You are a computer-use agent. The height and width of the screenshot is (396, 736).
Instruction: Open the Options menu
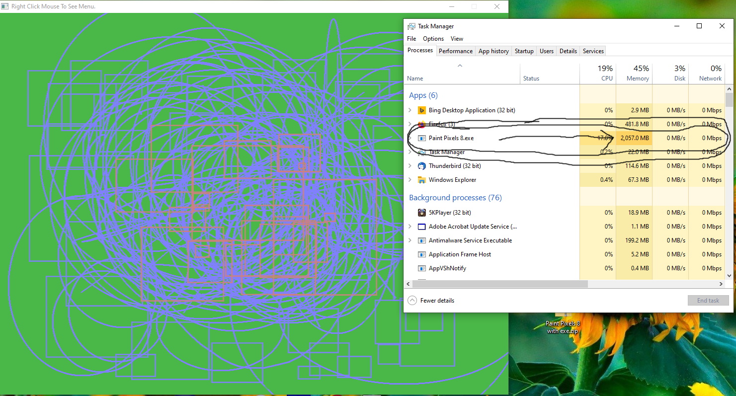pyautogui.click(x=433, y=39)
